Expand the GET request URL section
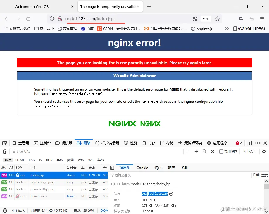The width and height of the screenshot is (269, 214). pyautogui.click(x=111, y=184)
